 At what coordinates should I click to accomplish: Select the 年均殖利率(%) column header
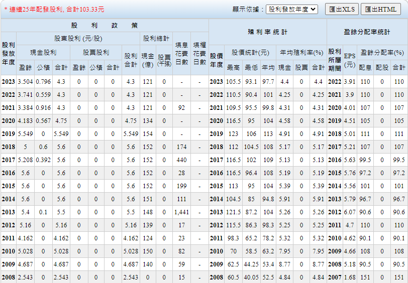[301, 52]
